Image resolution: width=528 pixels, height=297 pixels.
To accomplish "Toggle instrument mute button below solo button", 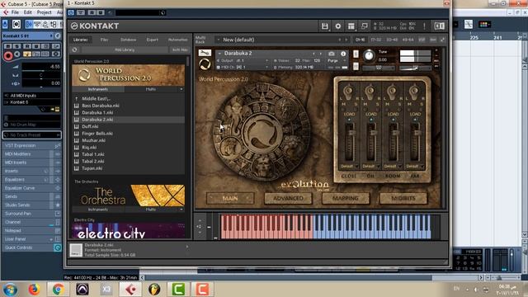I will [x=356, y=66].
